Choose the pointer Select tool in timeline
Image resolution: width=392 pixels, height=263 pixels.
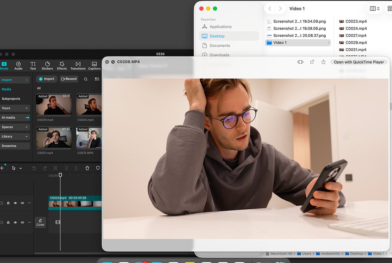pyautogui.click(x=14, y=168)
